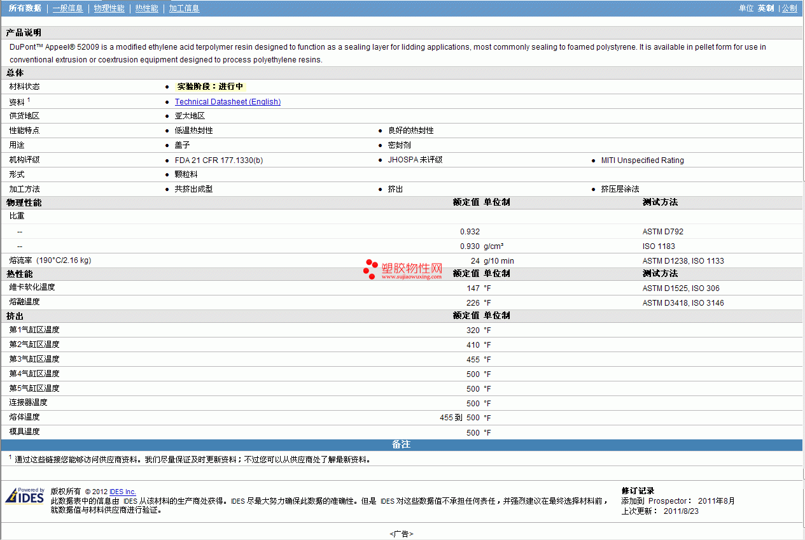Screen dimensions: 805x540
Task: Click the 维卡软化温度 row label
Action: [x=32, y=287]
